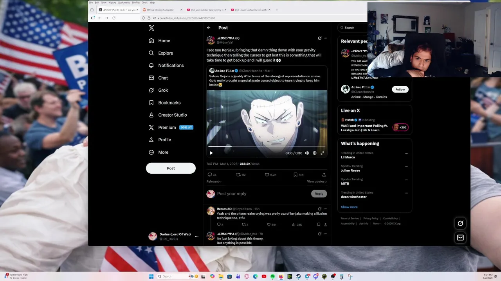Mute the video with speaker icon
This screenshot has width=501, height=281.
pyautogui.click(x=307, y=153)
